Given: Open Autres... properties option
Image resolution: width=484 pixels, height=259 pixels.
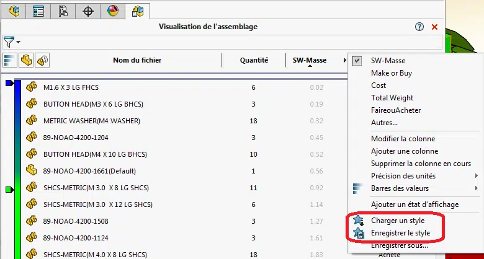Looking at the screenshot, I should pyautogui.click(x=384, y=123).
